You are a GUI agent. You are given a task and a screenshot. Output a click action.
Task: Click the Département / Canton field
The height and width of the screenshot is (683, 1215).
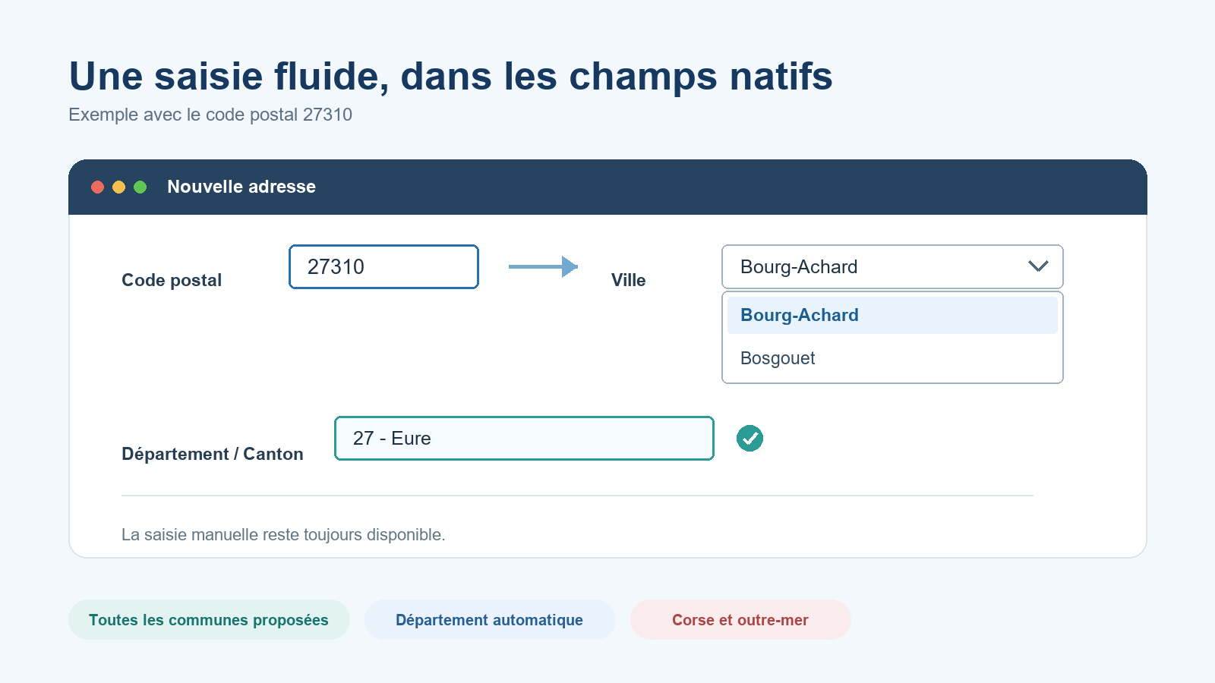(524, 439)
